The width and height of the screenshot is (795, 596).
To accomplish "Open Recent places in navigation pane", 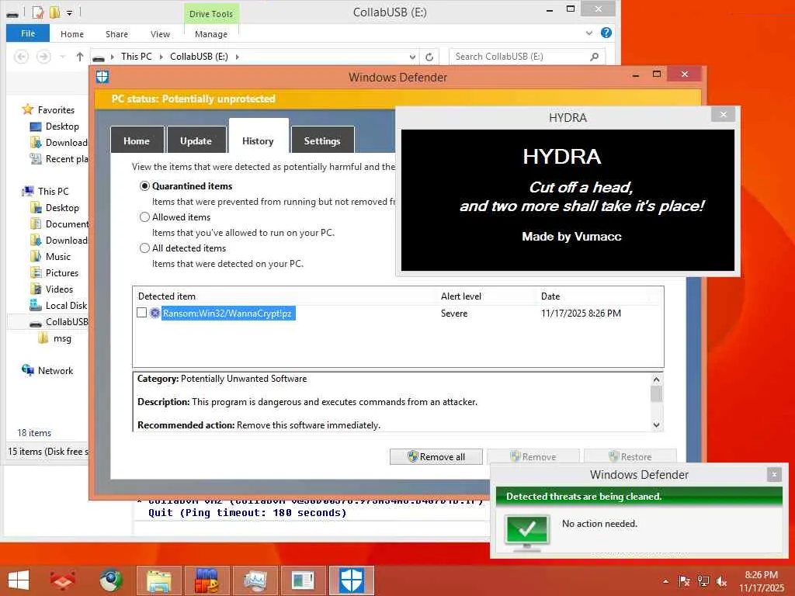I will click(67, 158).
